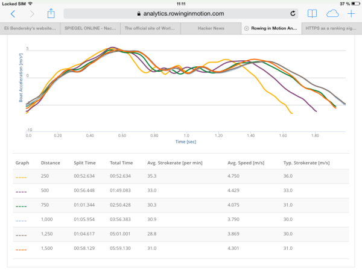The height and width of the screenshot is (271, 362).
Task: Click avg strokerate value 28.8
Action: point(152,234)
